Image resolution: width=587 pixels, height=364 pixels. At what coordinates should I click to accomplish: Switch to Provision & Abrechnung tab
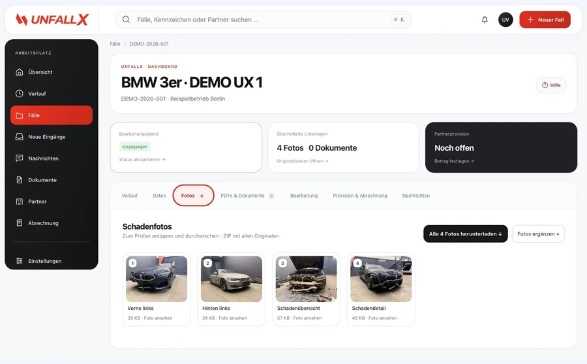tap(360, 196)
